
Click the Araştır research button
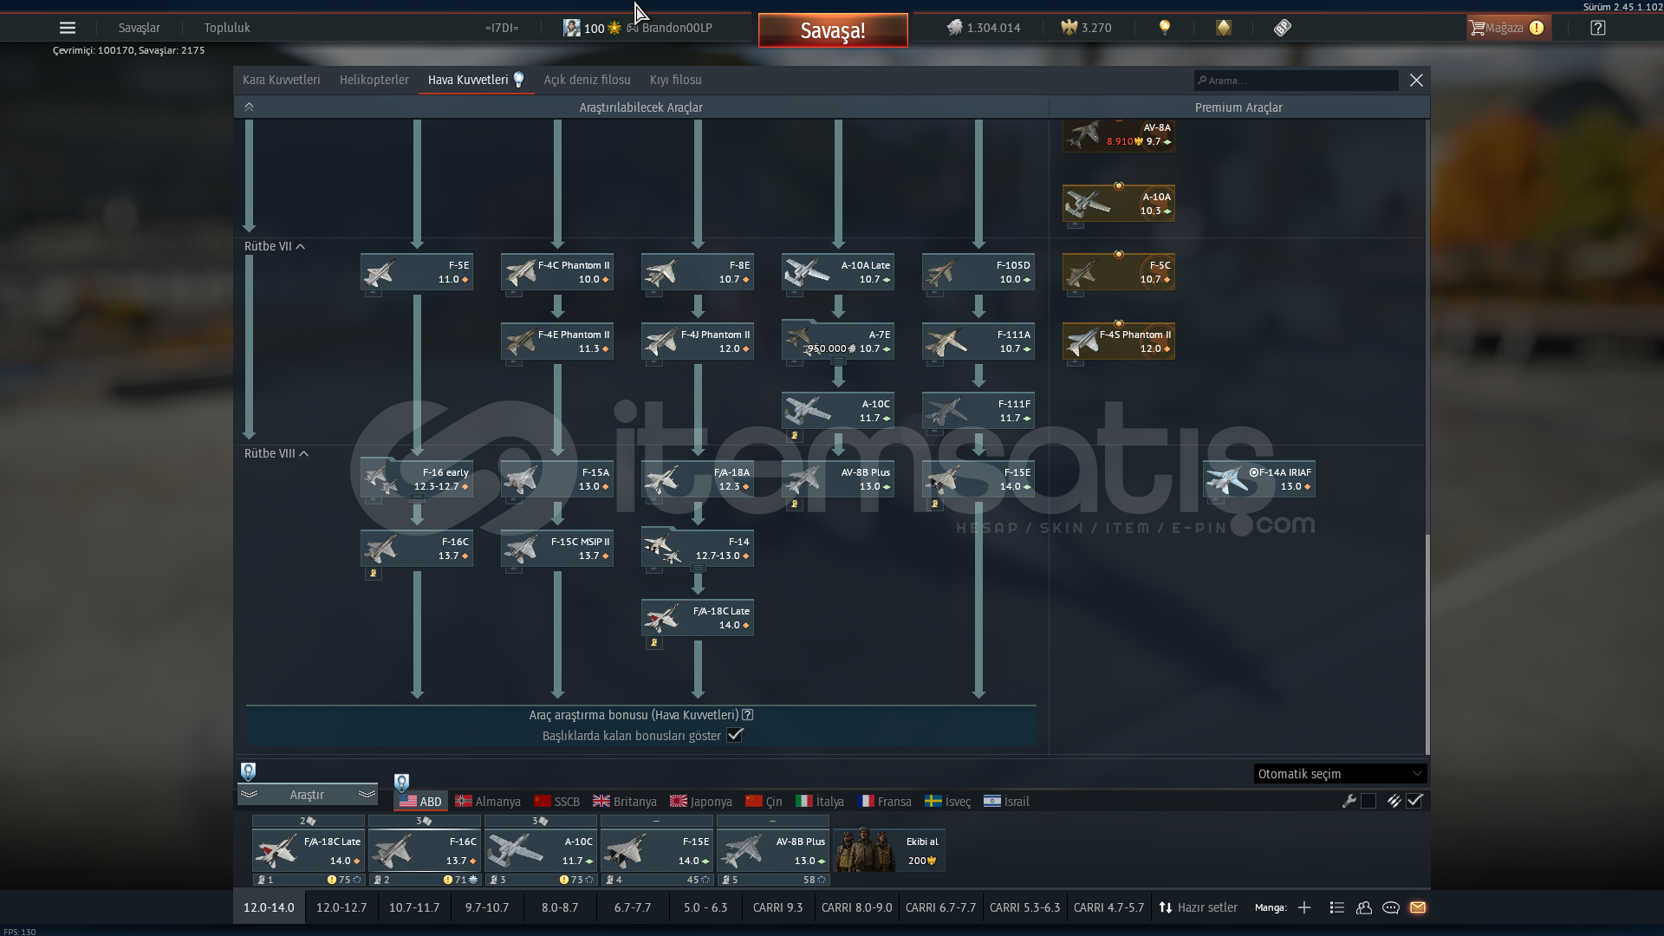pos(307,795)
